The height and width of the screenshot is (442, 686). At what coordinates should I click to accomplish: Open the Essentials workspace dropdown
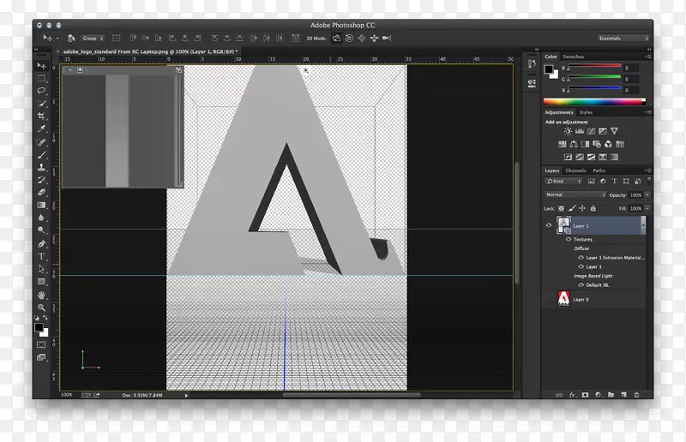623,39
